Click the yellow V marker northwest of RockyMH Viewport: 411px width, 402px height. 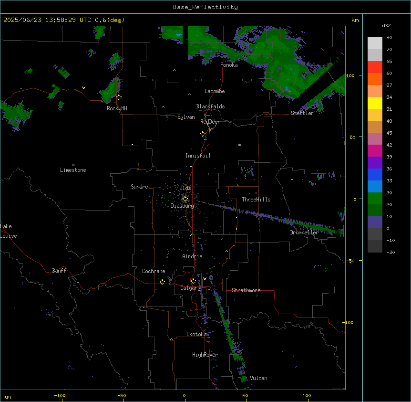tap(83, 88)
